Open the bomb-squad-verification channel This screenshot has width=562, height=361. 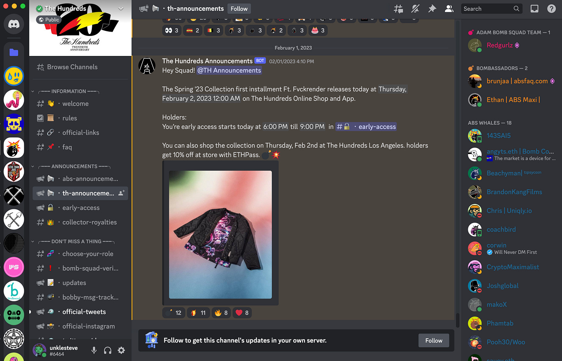(x=80, y=268)
